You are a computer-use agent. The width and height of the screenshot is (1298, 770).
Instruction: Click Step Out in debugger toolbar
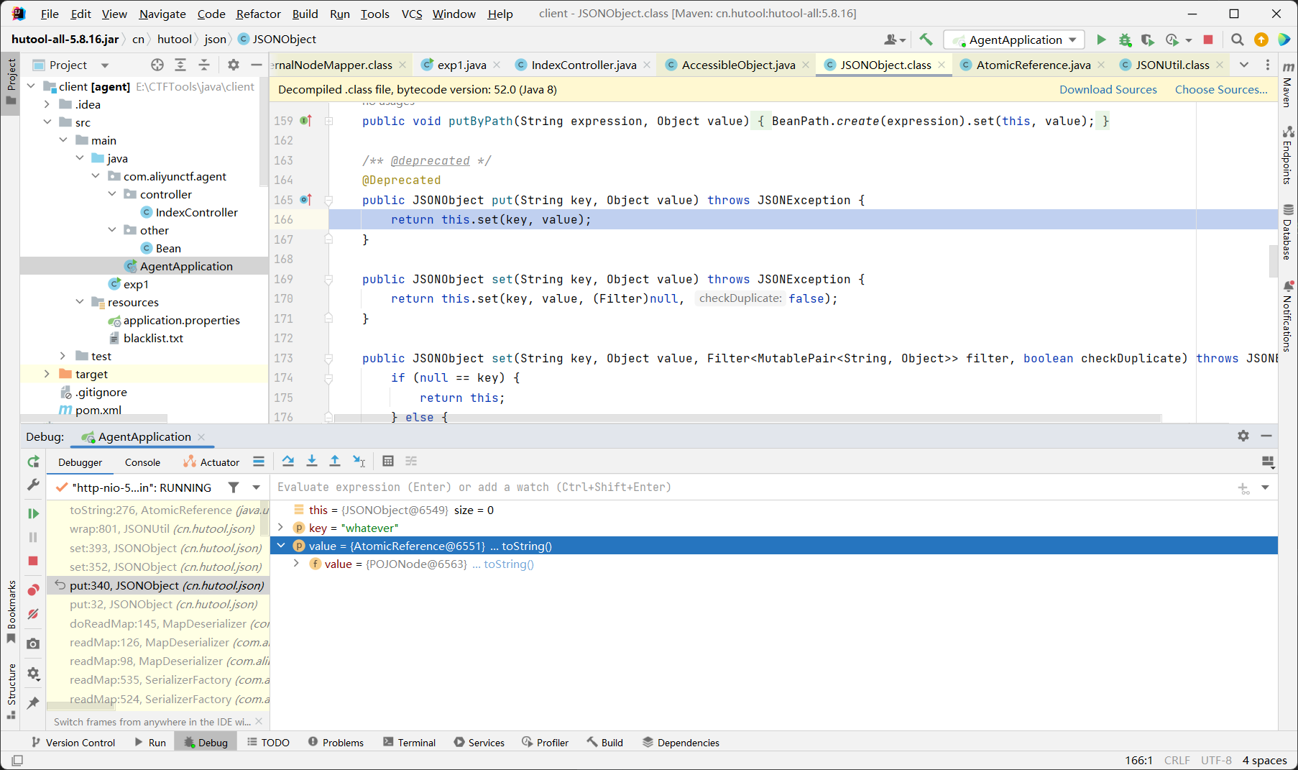coord(335,461)
